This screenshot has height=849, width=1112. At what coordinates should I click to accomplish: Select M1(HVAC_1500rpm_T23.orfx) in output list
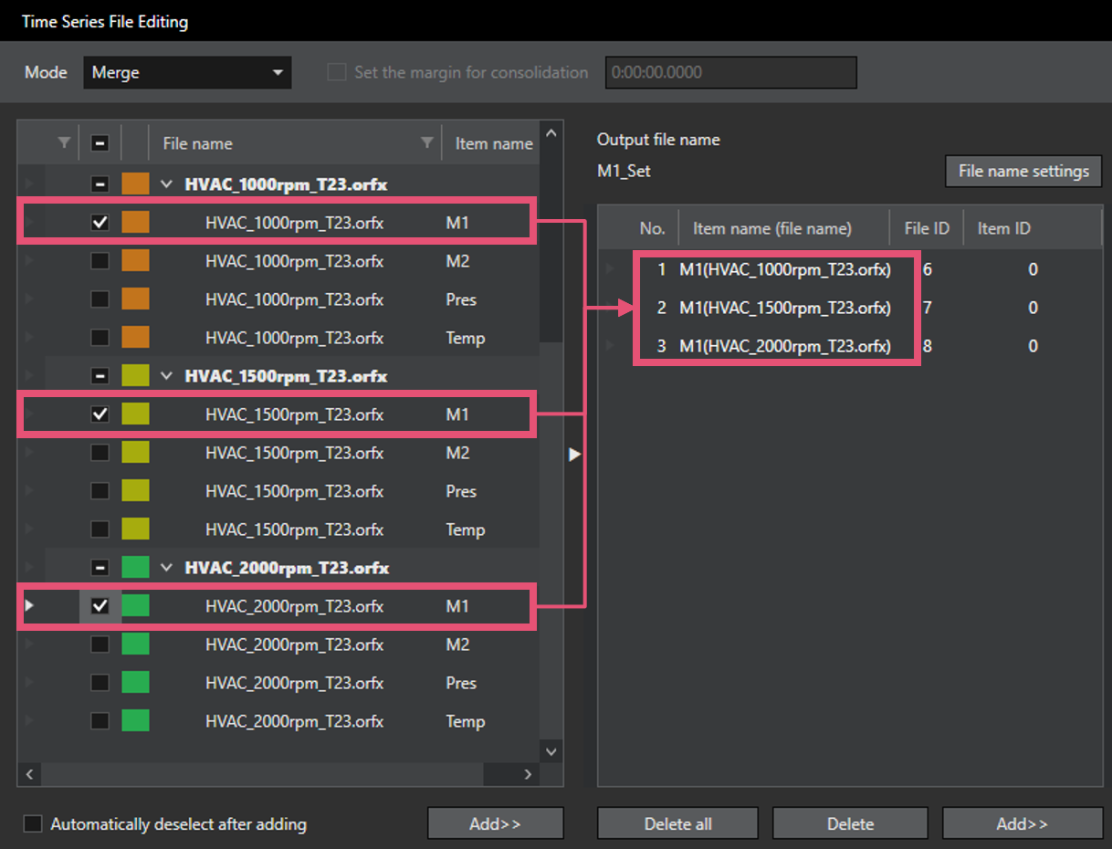784,308
